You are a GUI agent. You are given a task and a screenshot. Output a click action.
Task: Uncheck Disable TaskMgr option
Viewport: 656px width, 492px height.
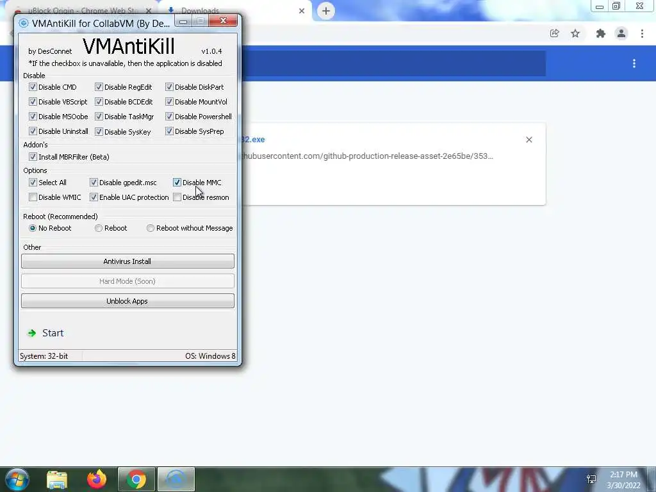click(x=99, y=117)
